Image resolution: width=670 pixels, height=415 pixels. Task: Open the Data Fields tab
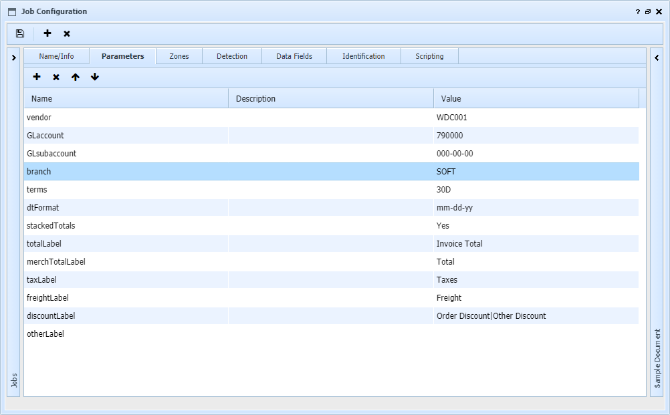point(294,56)
